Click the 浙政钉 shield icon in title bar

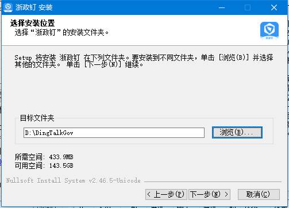[x=8, y=7]
